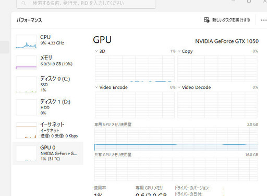Select ディスク 1 (D:) entry
Viewport: 267px width, 196px height.
[48, 107]
